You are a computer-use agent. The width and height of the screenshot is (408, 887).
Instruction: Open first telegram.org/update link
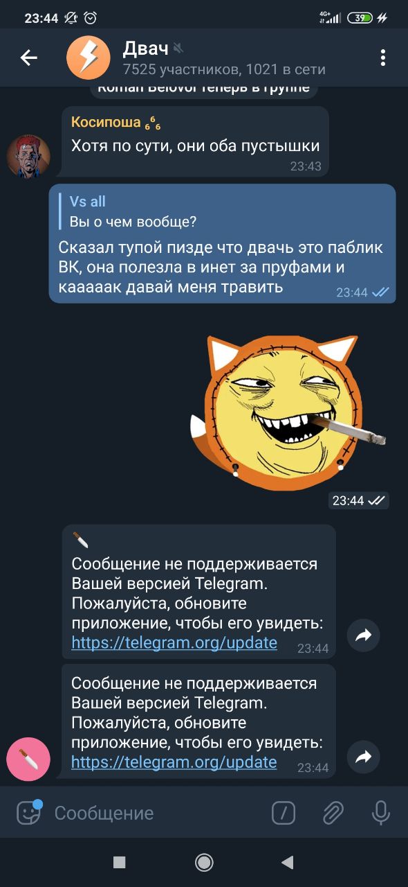coord(174,642)
